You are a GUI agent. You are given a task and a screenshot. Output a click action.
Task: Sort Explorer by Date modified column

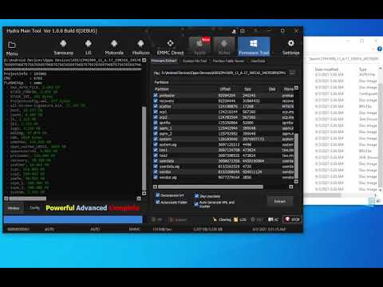coord(326,69)
